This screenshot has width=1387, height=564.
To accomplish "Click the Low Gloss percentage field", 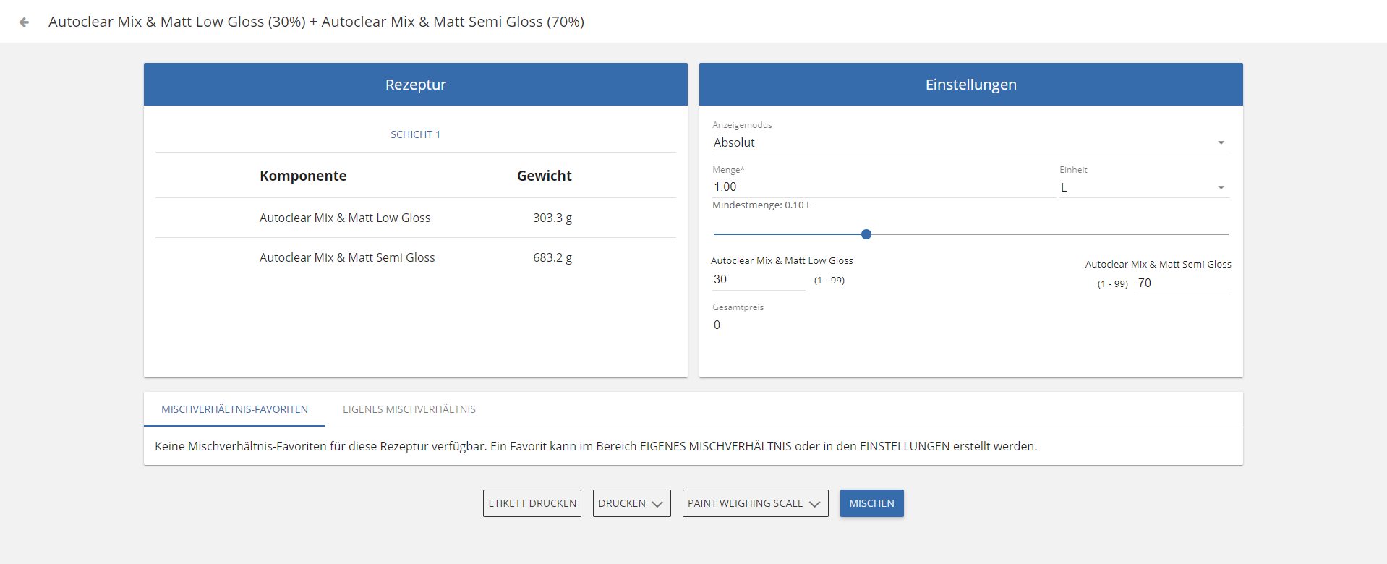I will coord(759,279).
